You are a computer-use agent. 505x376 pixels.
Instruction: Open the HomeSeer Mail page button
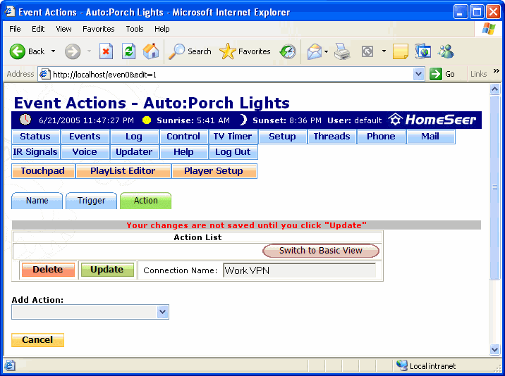tap(431, 137)
